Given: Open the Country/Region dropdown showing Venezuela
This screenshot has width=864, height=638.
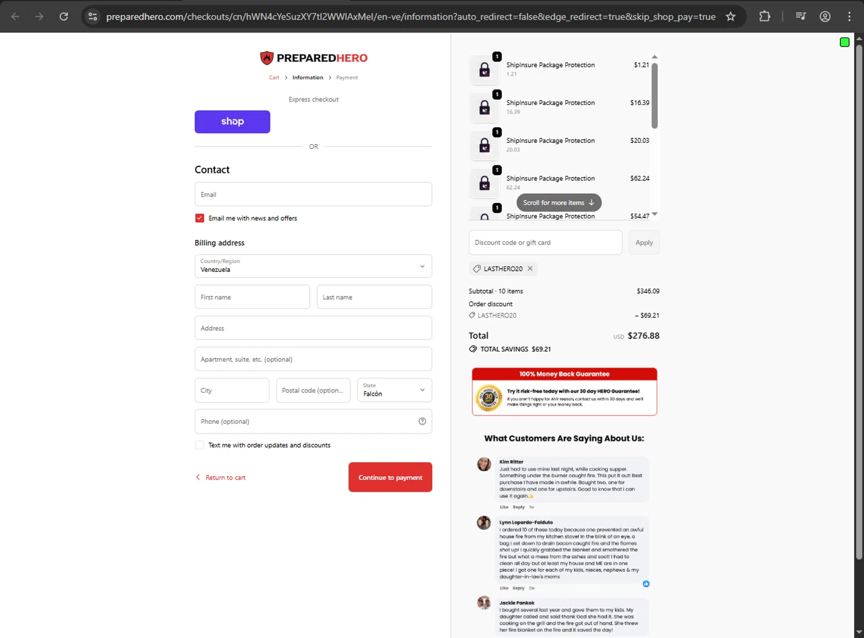Looking at the screenshot, I should (313, 266).
